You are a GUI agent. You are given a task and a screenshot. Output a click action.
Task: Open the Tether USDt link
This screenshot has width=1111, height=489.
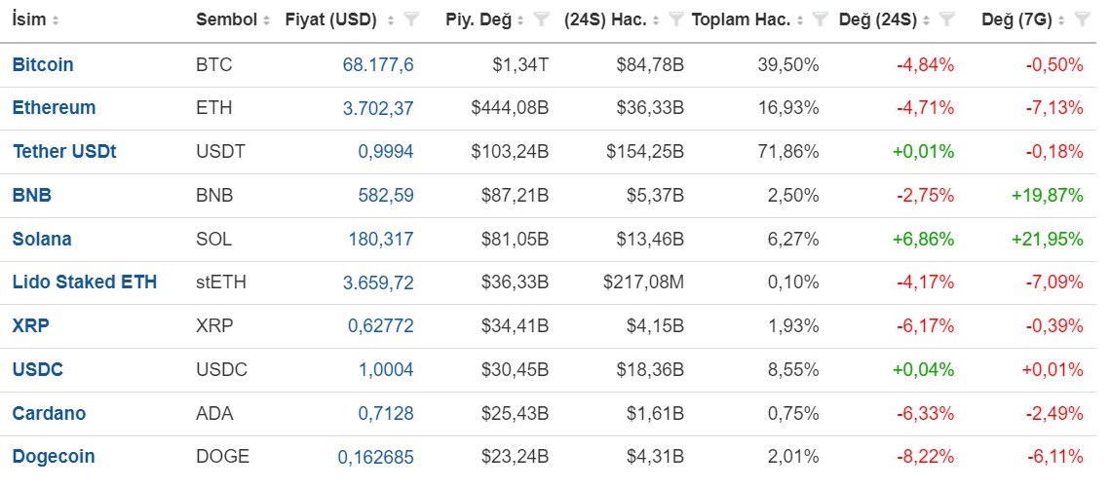point(64,152)
